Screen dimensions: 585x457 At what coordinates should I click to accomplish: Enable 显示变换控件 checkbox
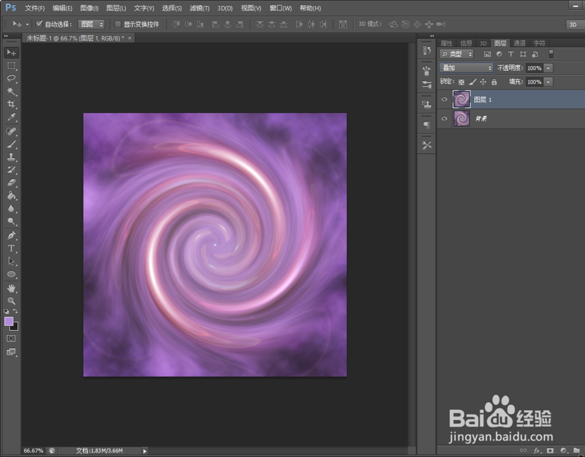(118, 24)
